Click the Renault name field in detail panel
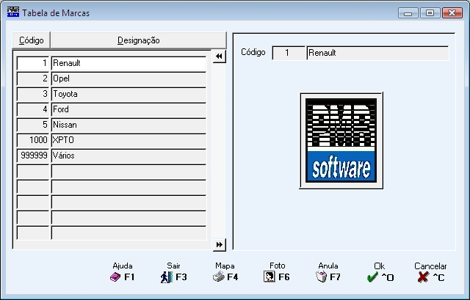Viewport: 470px width, 300px height. tap(378, 53)
